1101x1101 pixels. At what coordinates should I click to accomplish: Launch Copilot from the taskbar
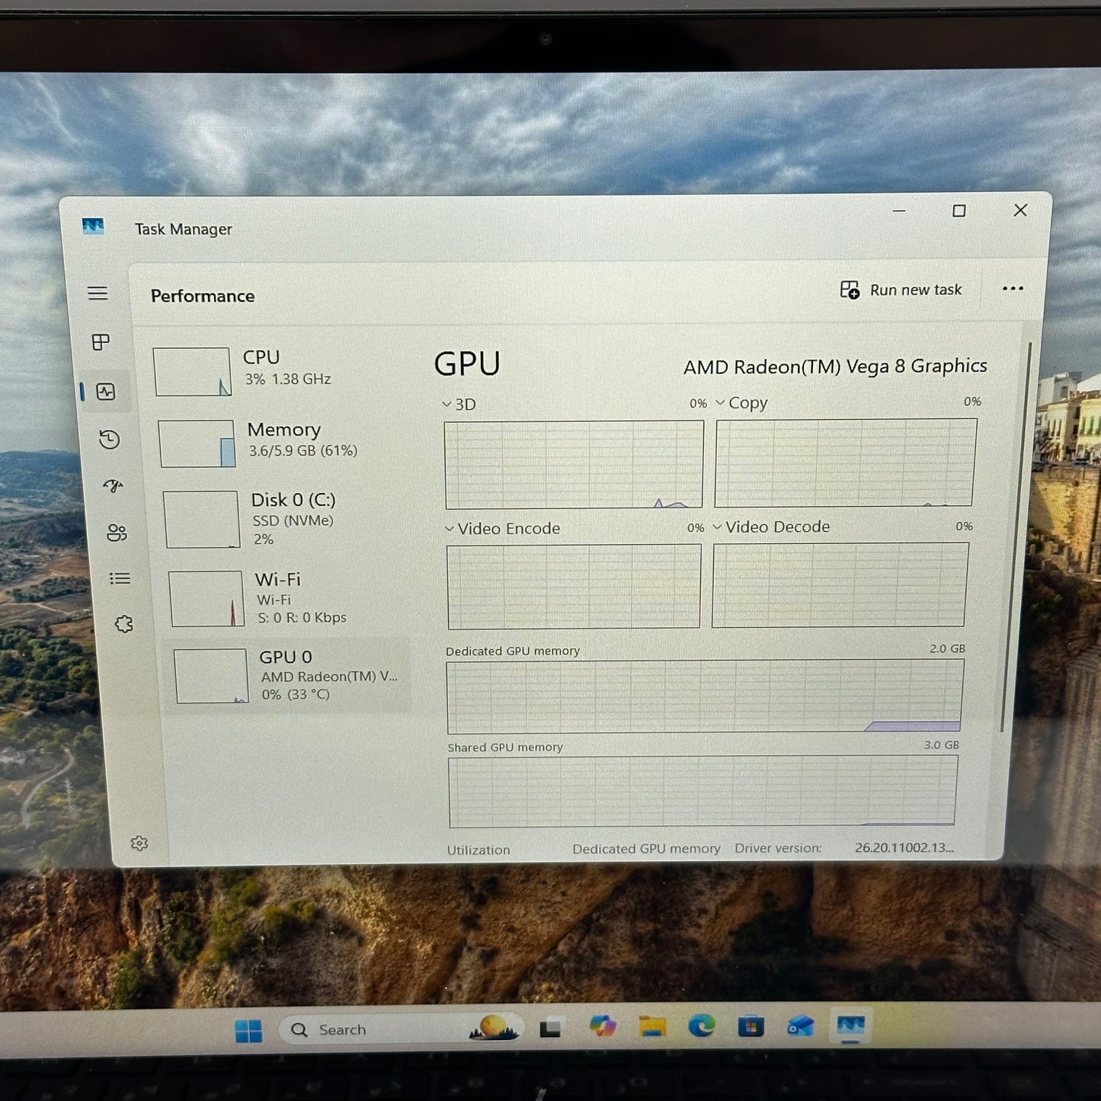pos(602,1026)
